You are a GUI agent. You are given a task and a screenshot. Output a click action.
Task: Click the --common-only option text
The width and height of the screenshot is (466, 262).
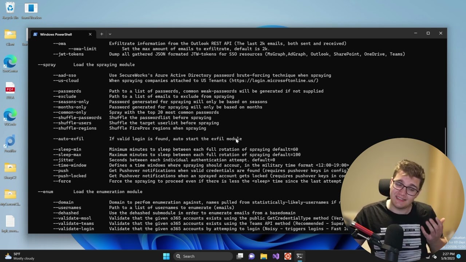coord(70,112)
